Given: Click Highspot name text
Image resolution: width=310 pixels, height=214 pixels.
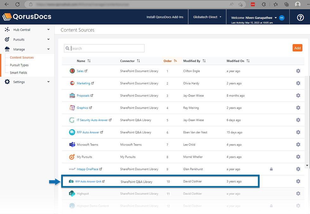Looking at the screenshot, I should pos(83,194).
